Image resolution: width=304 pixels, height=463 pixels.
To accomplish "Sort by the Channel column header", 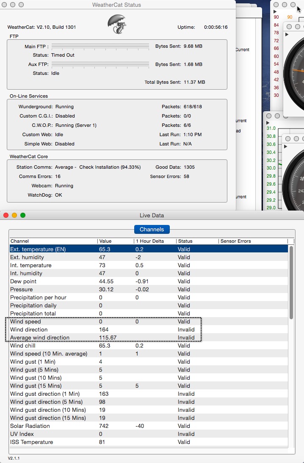I will [x=53, y=241].
